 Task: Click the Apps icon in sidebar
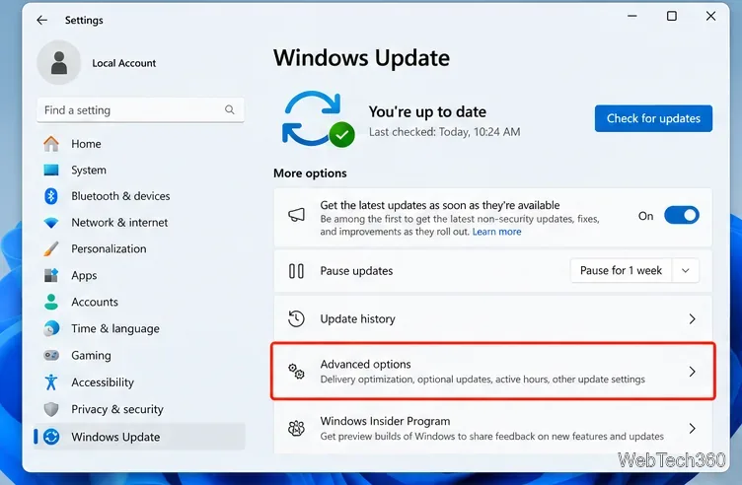point(51,275)
